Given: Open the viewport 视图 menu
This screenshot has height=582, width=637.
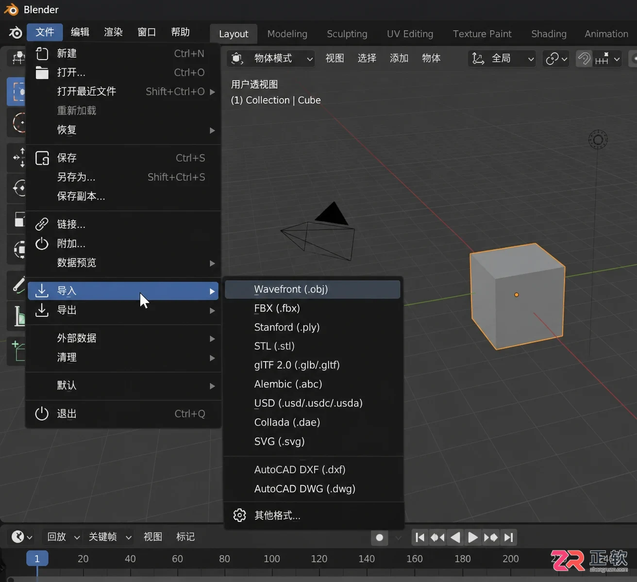Looking at the screenshot, I should click(335, 58).
